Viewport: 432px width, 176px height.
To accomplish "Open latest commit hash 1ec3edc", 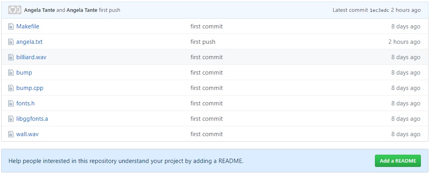I will (379, 10).
